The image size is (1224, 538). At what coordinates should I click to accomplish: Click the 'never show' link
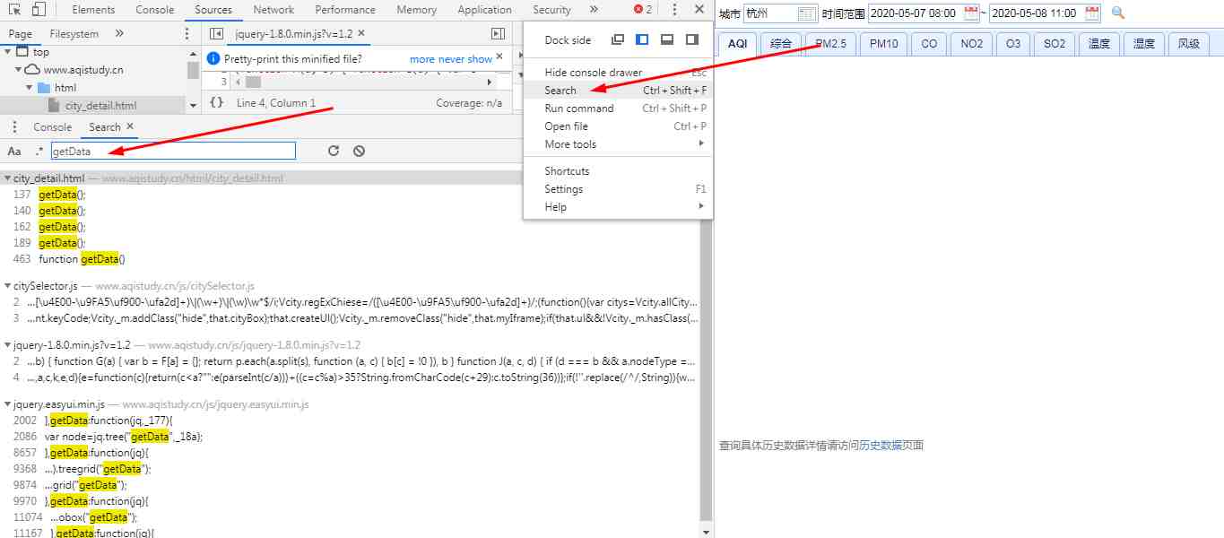[464, 59]
